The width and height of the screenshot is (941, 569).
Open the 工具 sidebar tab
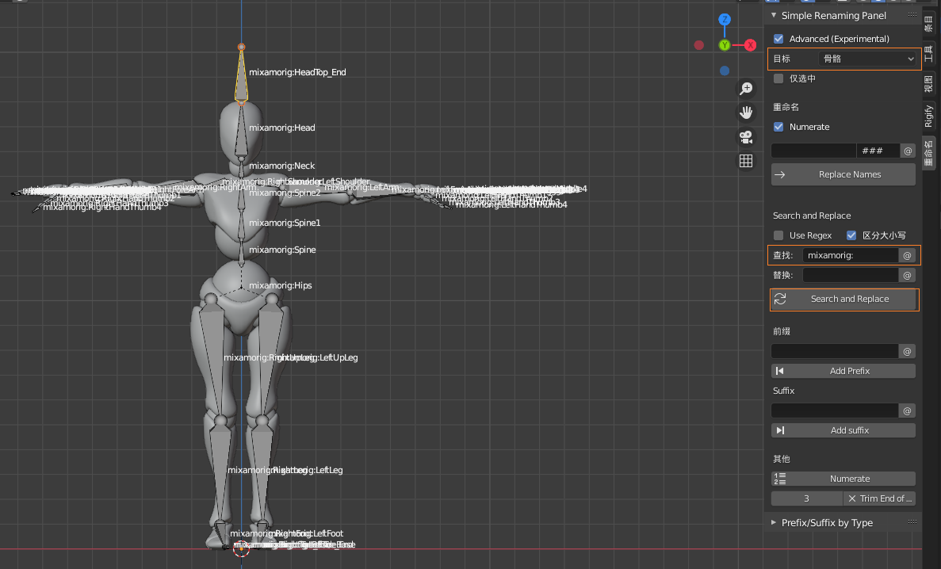click(928, 53)
